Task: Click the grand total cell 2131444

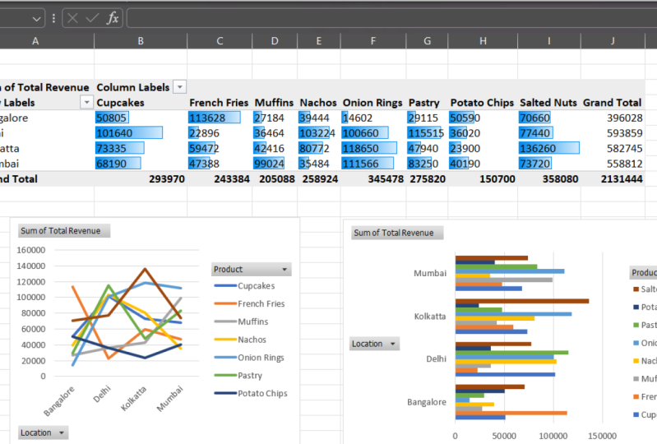Action: [613, 179]
